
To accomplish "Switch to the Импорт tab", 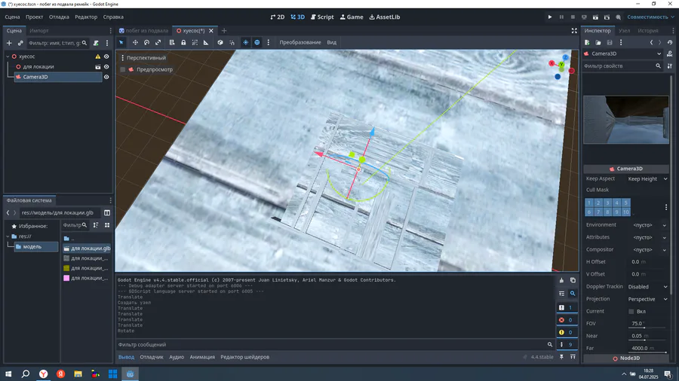I will (39, 31).
